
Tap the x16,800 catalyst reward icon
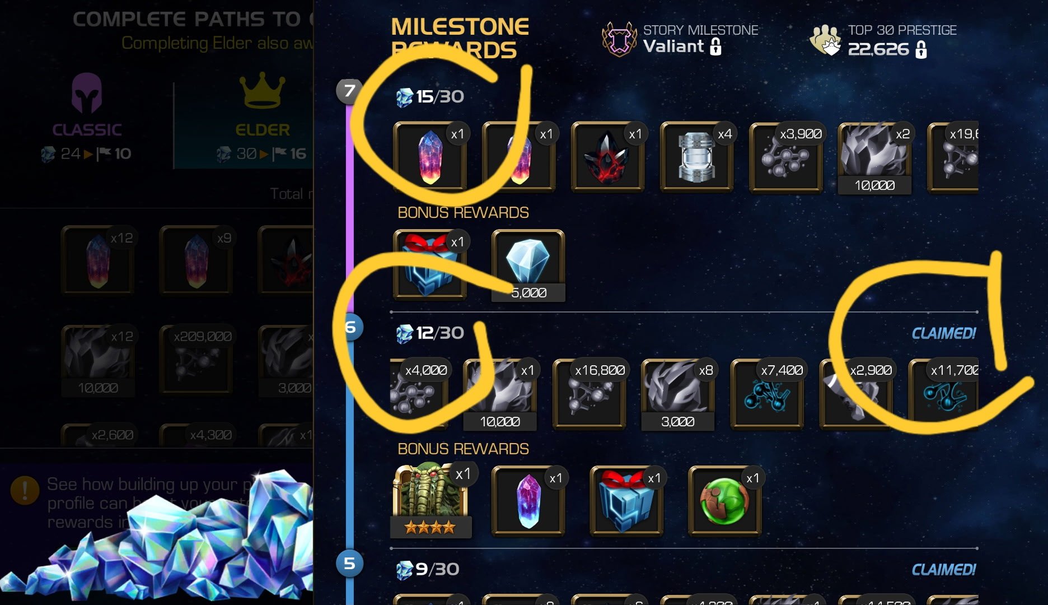[589, 394]
